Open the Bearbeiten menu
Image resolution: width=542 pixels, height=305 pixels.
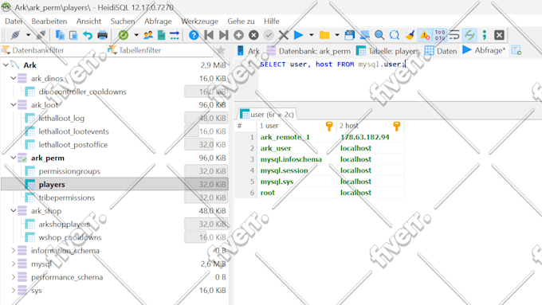tap(49, 21)
